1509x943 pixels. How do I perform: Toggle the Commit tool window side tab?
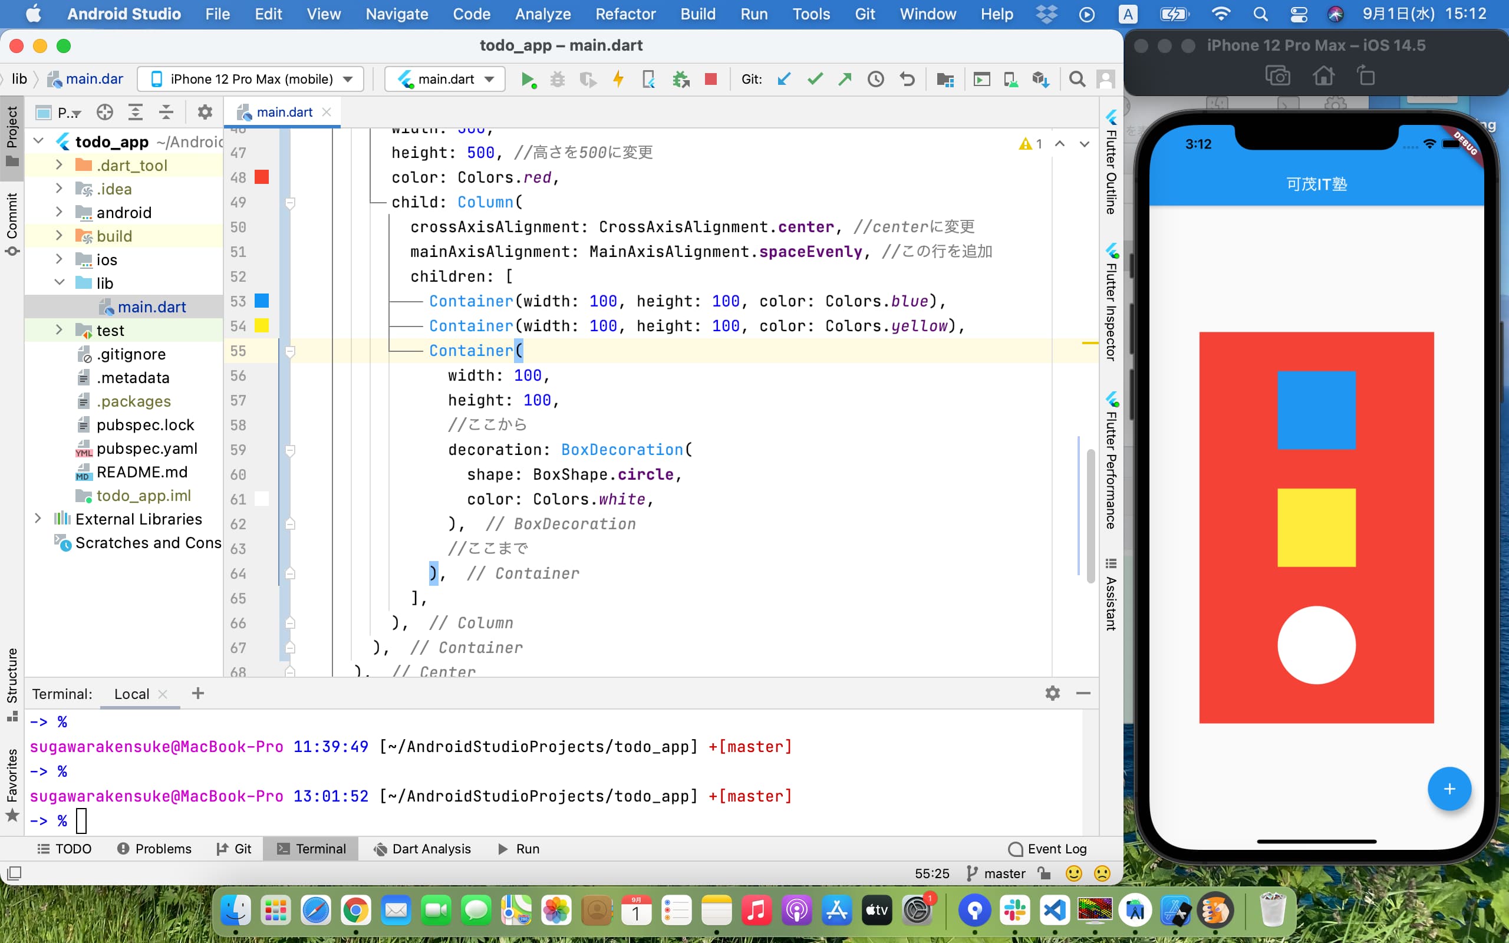[x=12, y=223]
